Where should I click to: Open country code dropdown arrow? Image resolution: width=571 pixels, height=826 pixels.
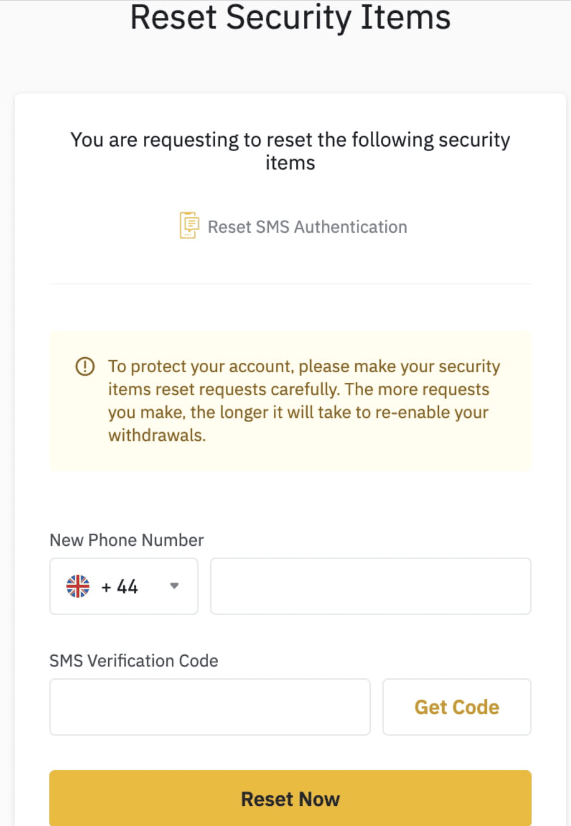click(175, 586)
